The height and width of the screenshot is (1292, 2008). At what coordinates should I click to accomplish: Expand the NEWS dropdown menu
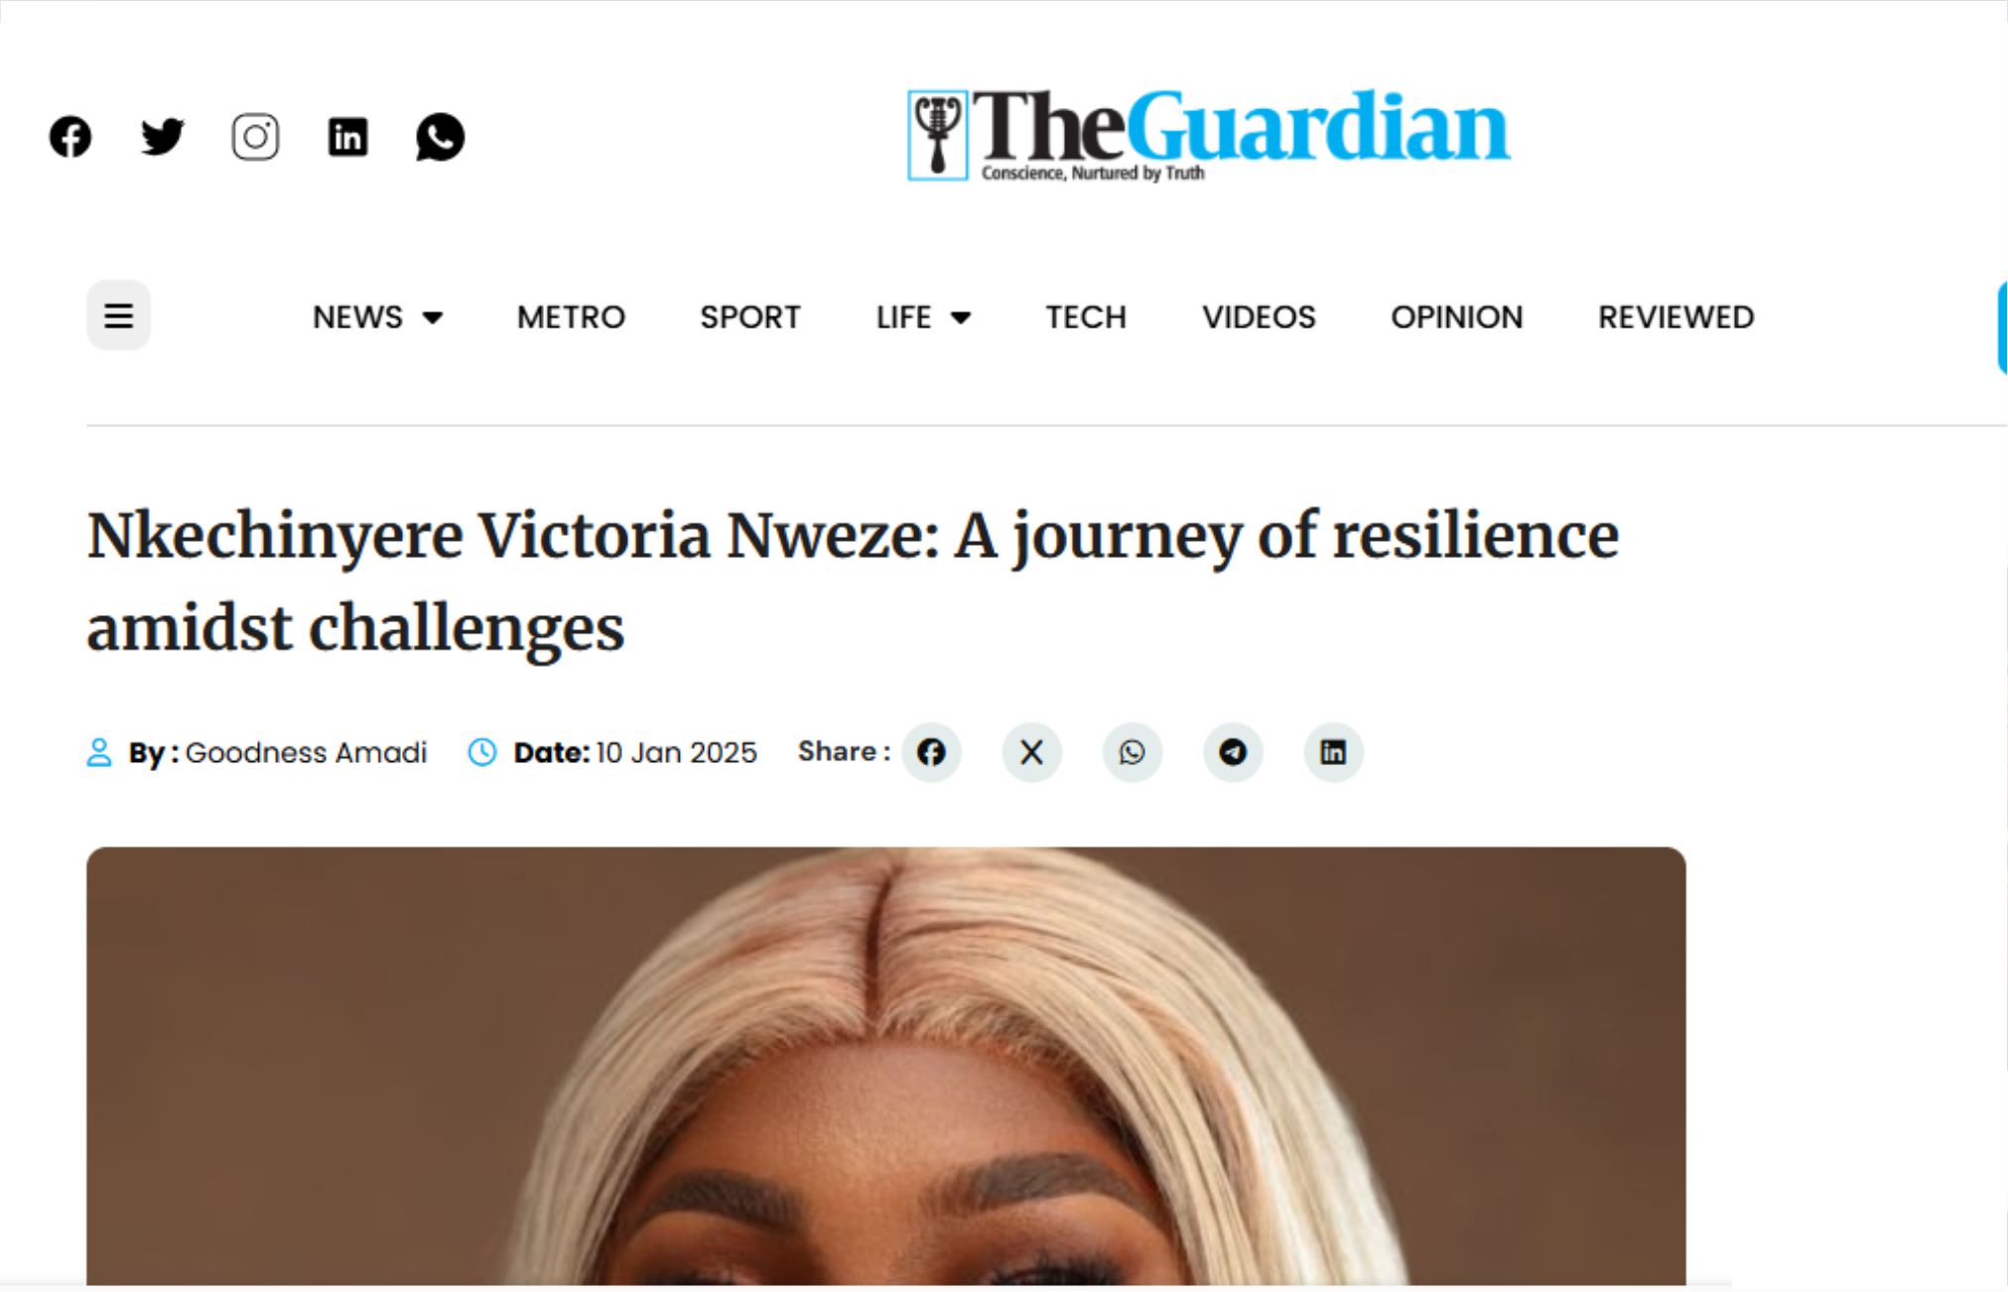[376, 318]
